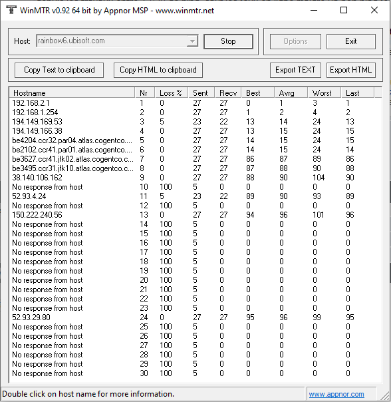
Task: Export results as TEXT
Action: tap(295, 70)
